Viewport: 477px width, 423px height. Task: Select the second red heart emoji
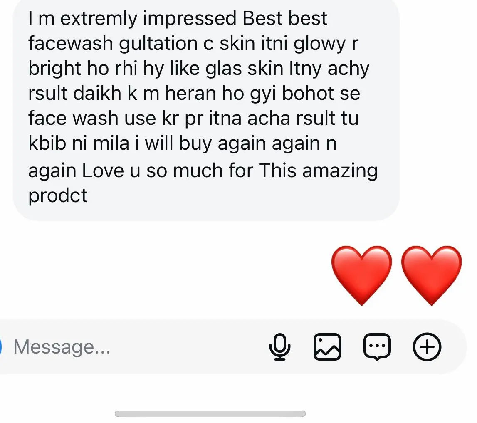point(431,275)
